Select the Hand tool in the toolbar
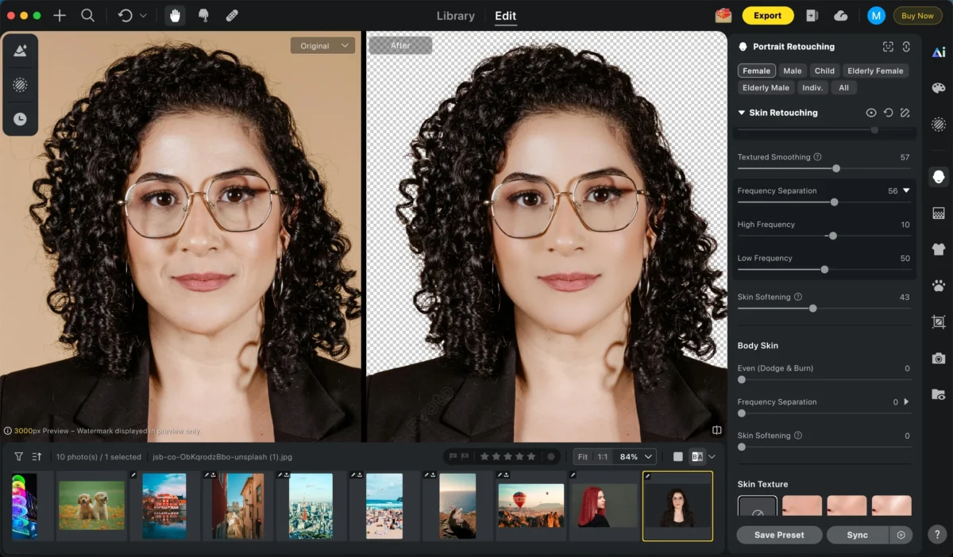Viewport: 953px width, 557px height. 175,15
